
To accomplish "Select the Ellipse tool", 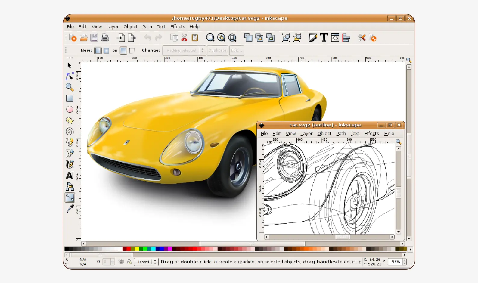I will pos(70,109).
